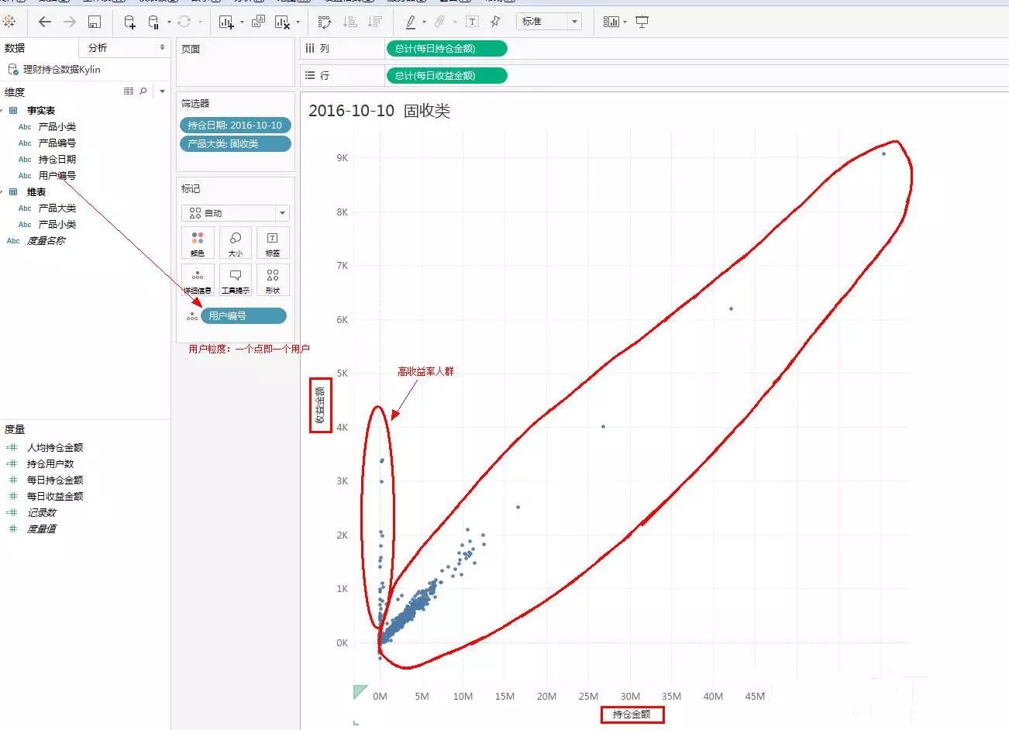1009x730 pixels.
Task: Click the highlight pen toolbar icon
Action: coord(411,22)
